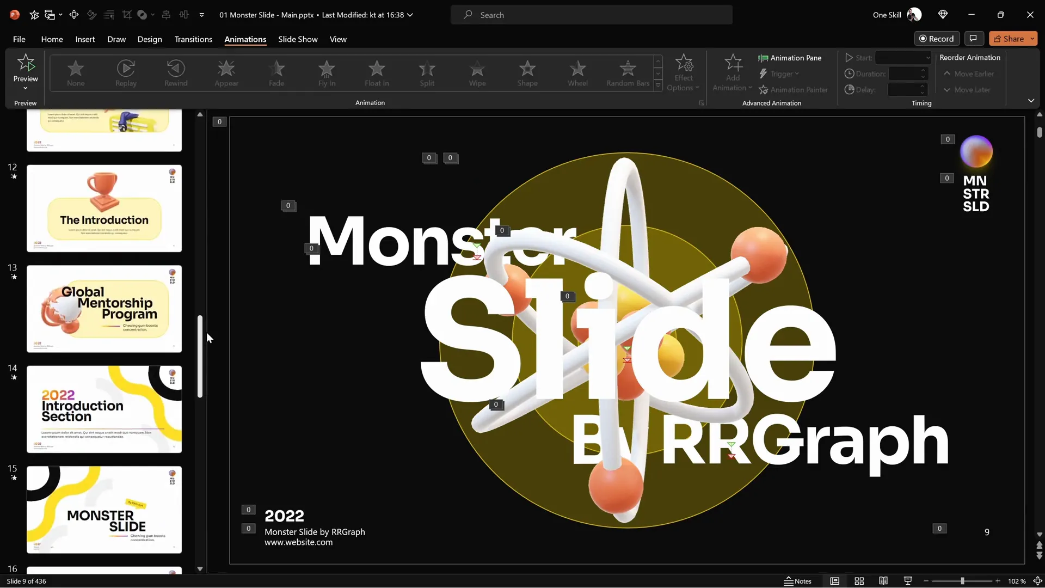Switch to the Insert tab
The image size is (1045, 588).
85,39
